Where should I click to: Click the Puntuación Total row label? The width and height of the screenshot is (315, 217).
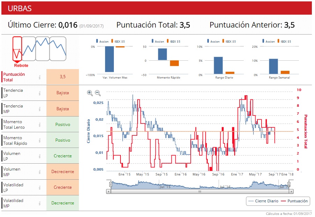(x=14, y=77)
